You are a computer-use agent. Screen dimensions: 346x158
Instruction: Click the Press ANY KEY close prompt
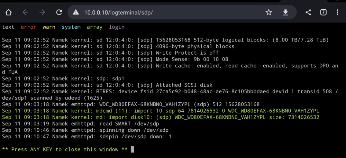click(x=65, y=149)
